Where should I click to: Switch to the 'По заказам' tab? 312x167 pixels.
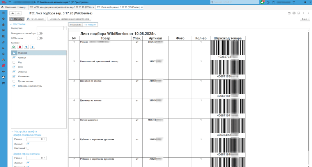tap(75, 24)
